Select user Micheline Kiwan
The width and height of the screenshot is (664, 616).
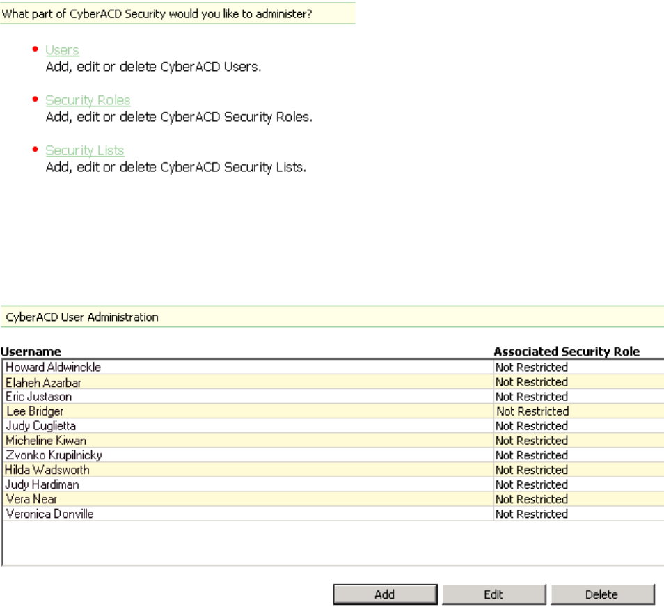pos(46,441)
